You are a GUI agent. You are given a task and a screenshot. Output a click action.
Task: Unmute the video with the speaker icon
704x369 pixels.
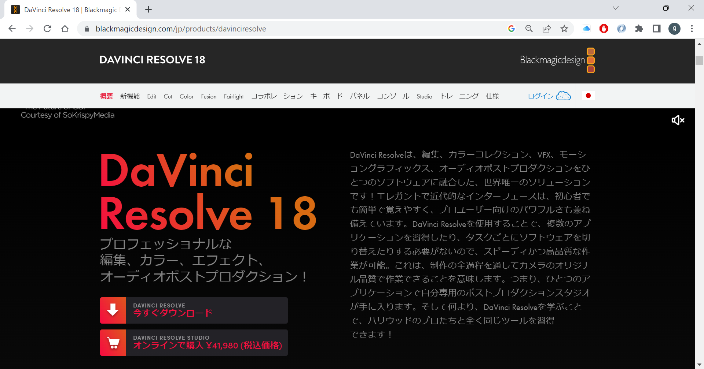(678, 120)
